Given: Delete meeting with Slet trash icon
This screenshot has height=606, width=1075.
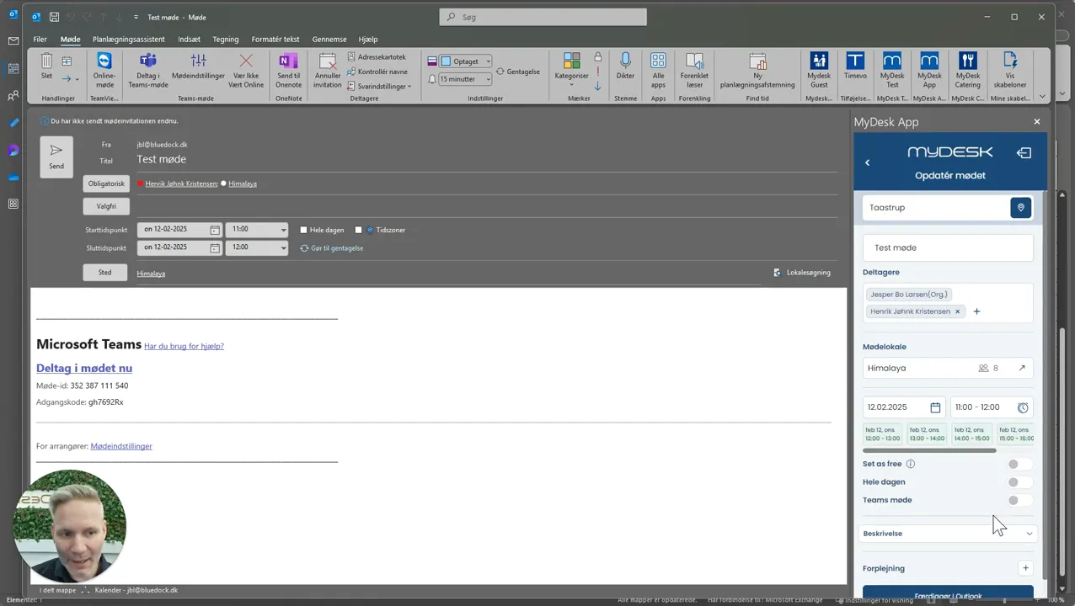Looking at the screenshot, I should [x=46, y=66].
